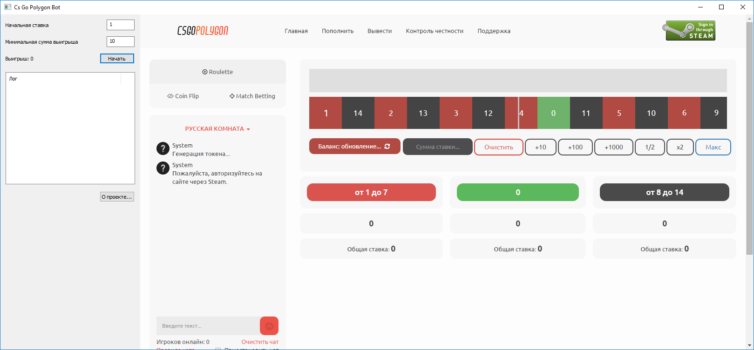The height and width of the screenshot is (350, 754).
Task: Click the Очистить bet button
Action: coord(499,147)
